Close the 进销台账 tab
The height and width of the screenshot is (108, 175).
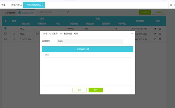pyautogui.click(x=21, y=5)
